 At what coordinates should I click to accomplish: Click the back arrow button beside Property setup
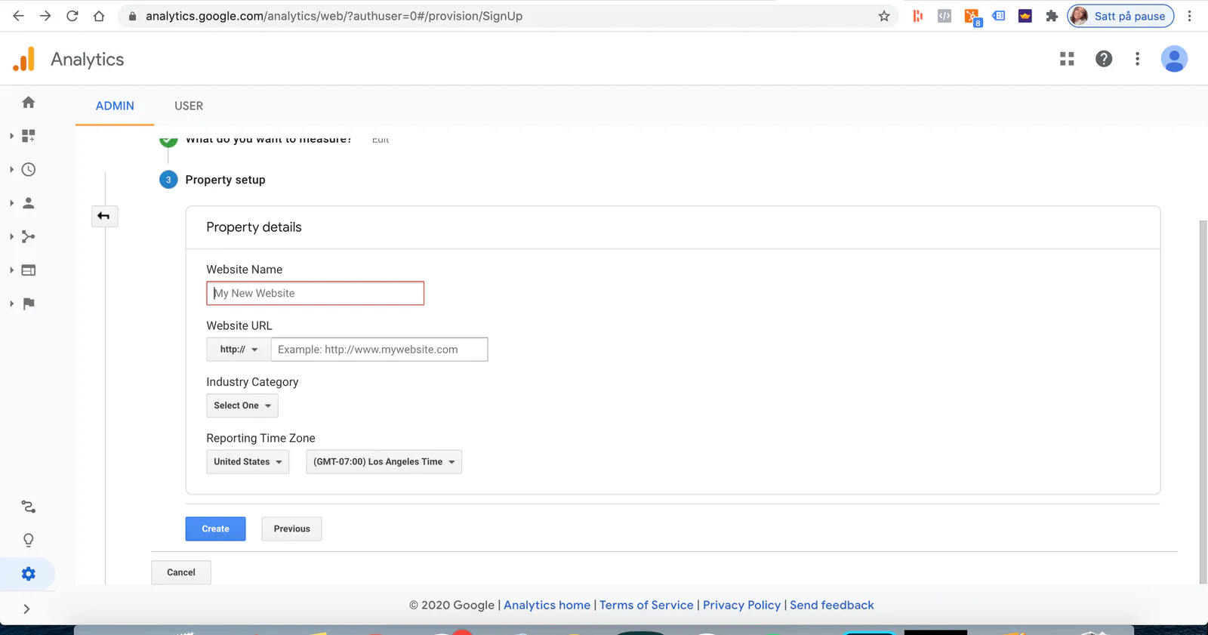pos(104,217)
